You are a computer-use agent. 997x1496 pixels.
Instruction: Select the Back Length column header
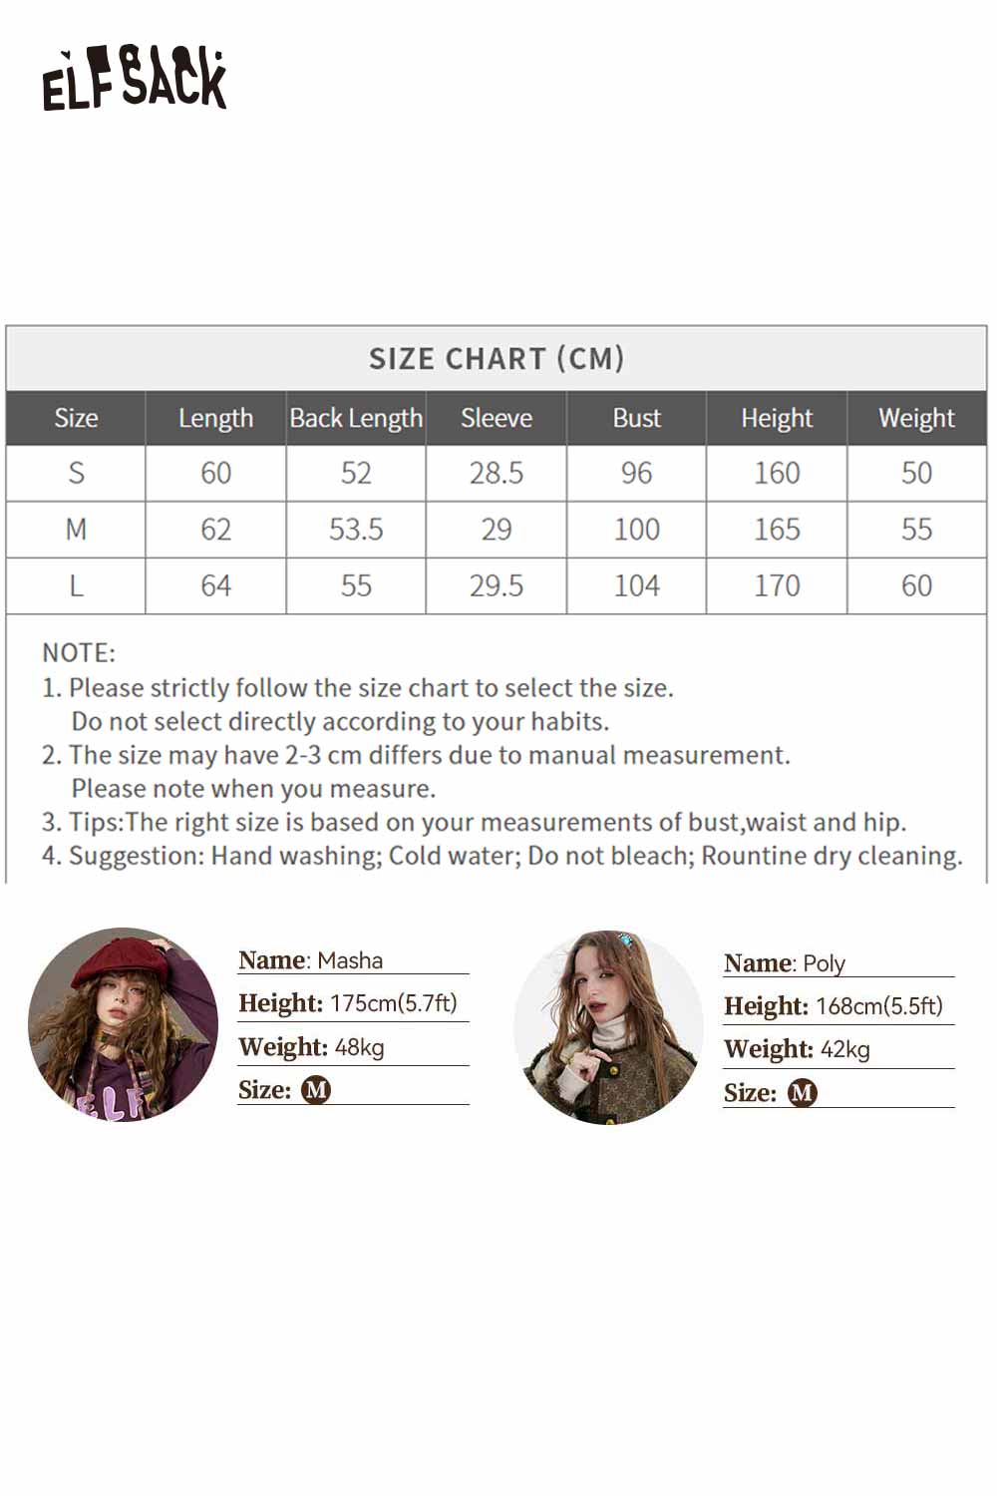[356, 418]
